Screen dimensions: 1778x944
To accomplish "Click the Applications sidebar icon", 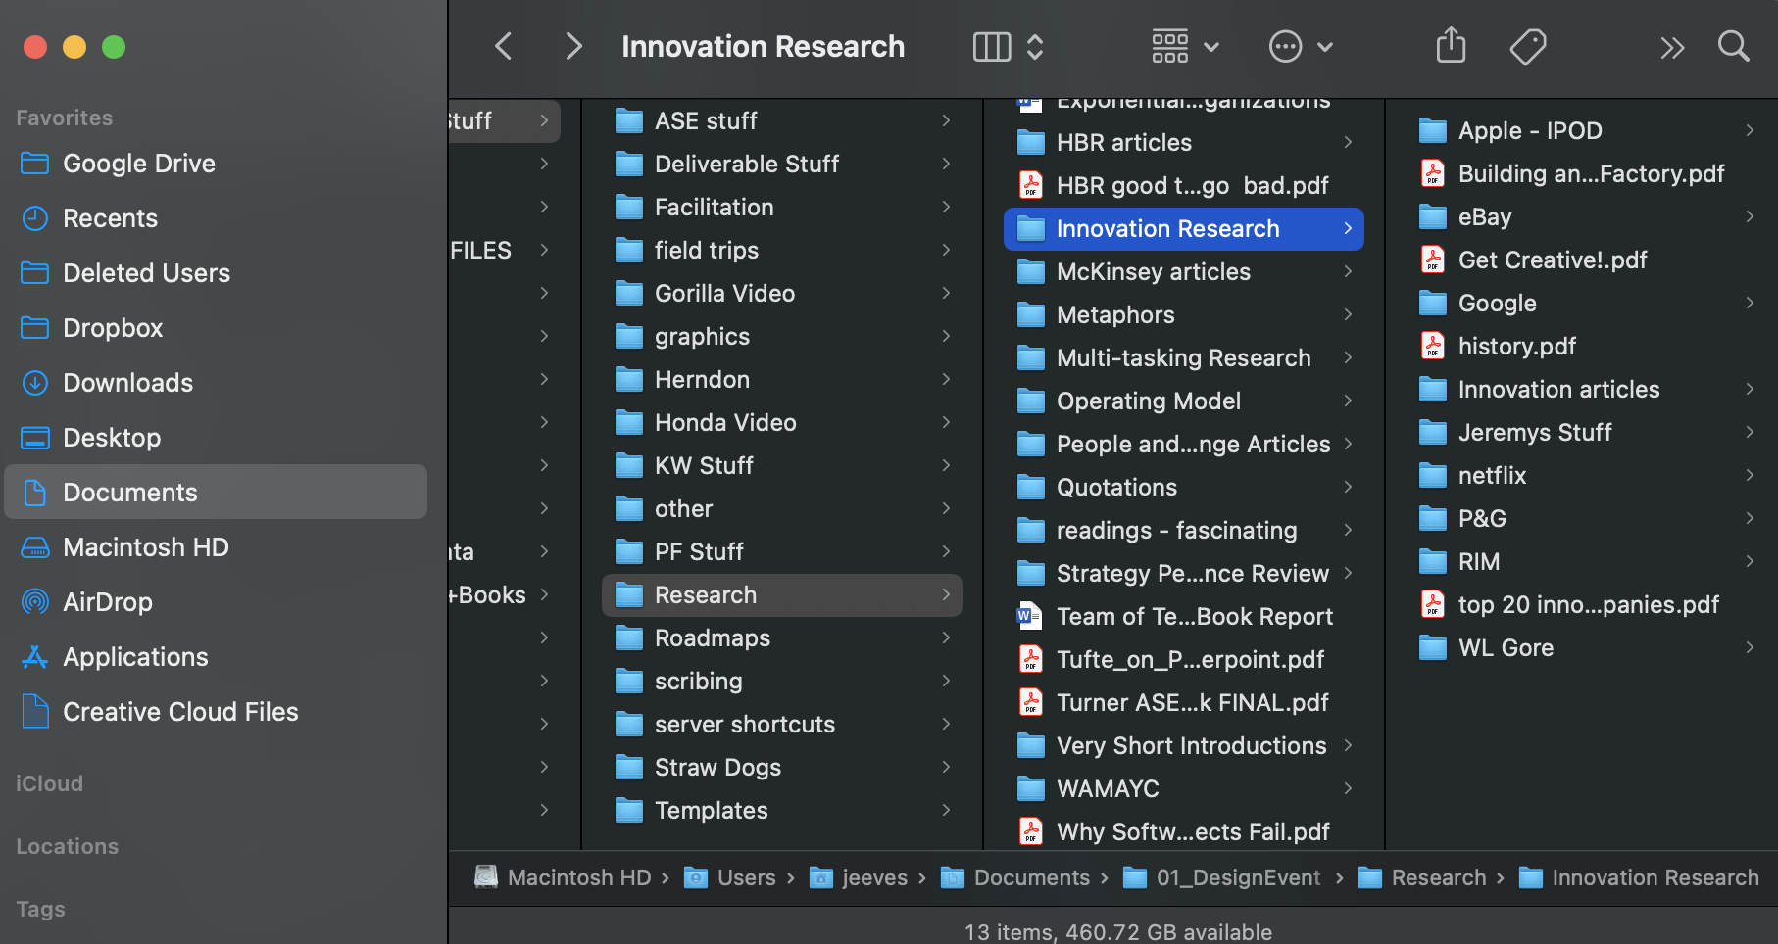I will (35, 657).
